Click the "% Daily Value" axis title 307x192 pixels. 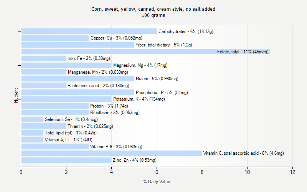[157, 182]
